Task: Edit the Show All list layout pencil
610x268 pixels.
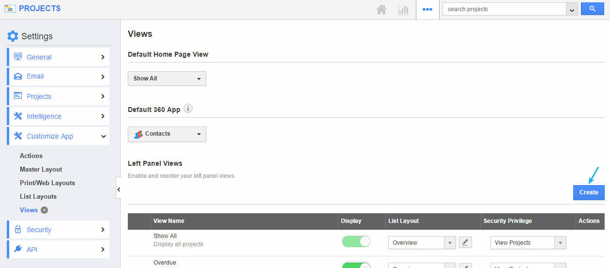Action: pyautogui.click(x=465, y=242)
